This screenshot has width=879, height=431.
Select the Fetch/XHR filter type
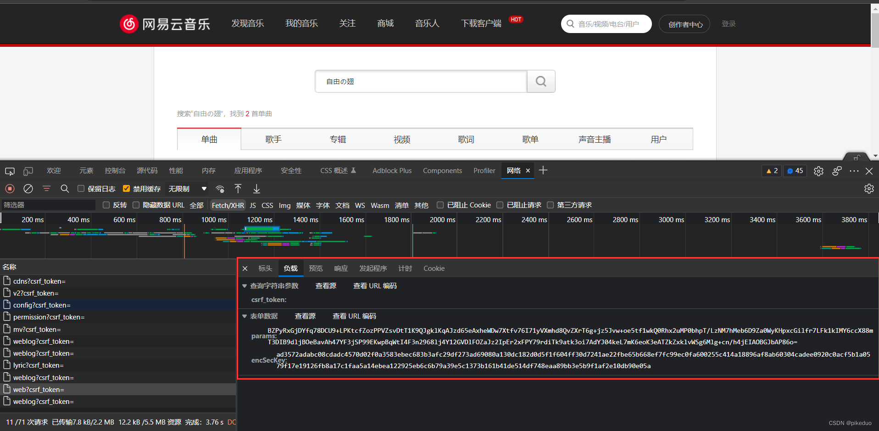[228, 205]
